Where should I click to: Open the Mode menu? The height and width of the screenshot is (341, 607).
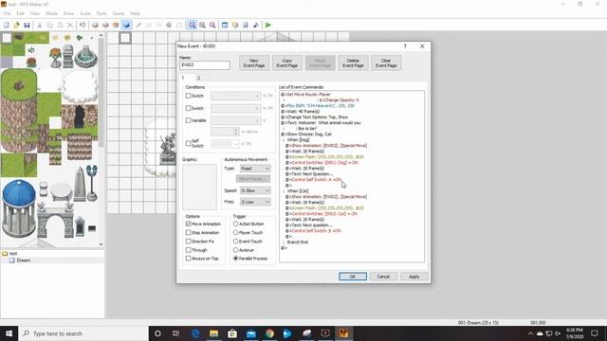coord(51,13)
